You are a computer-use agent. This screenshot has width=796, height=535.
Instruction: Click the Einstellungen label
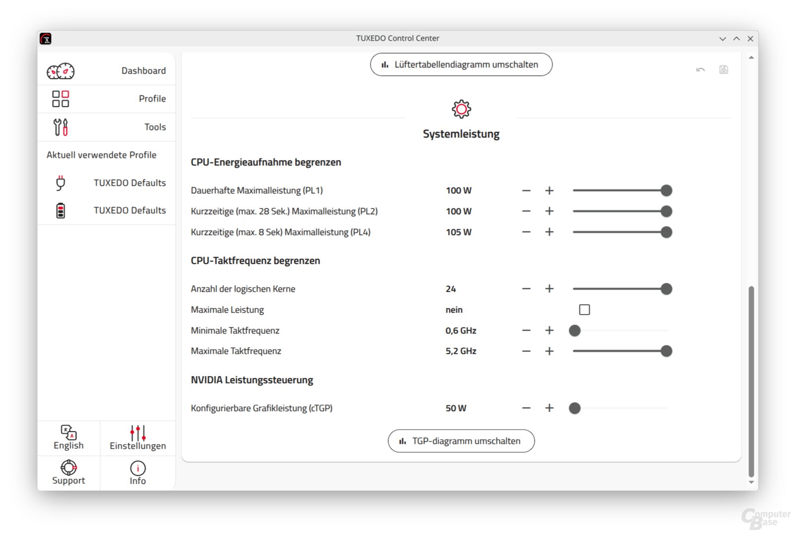click(138, 446)
